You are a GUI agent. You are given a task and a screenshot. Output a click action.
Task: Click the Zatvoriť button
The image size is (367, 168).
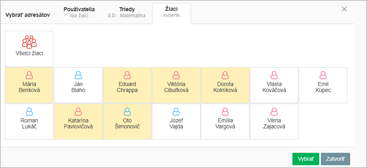[x=335, y=159]
